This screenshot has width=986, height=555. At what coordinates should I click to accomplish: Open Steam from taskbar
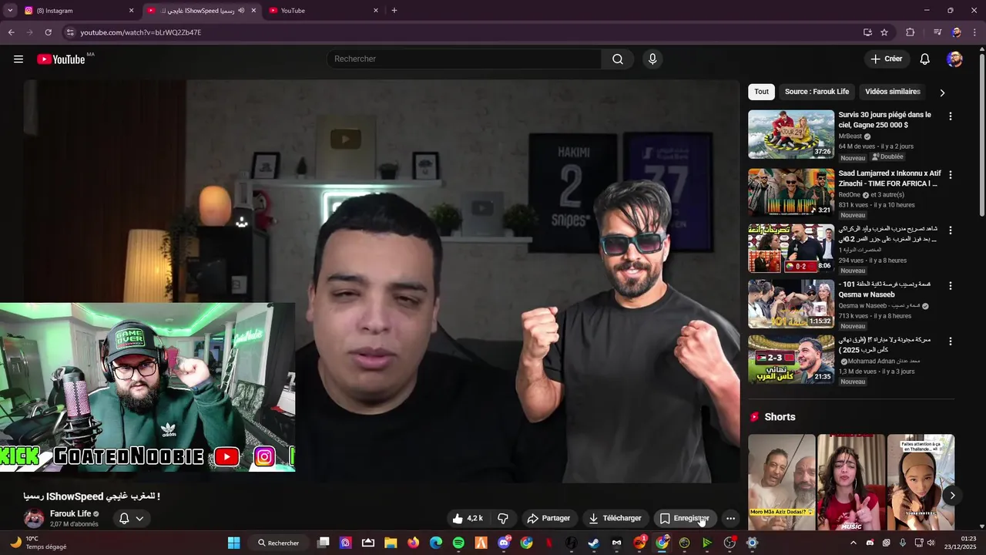[x=594, y=543]
